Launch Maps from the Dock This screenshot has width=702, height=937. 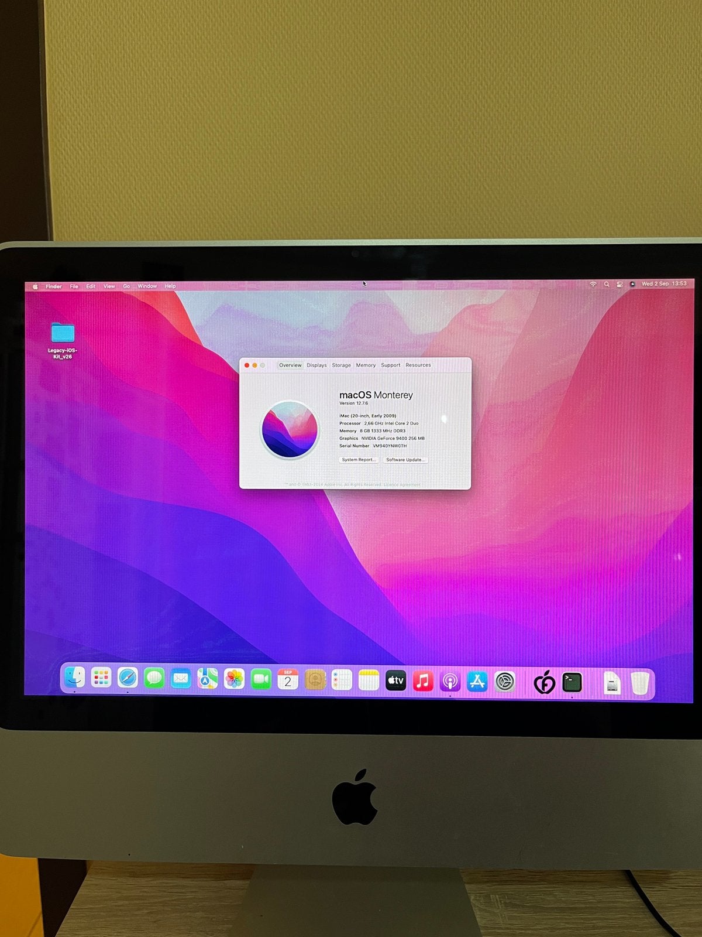(207, 679)
